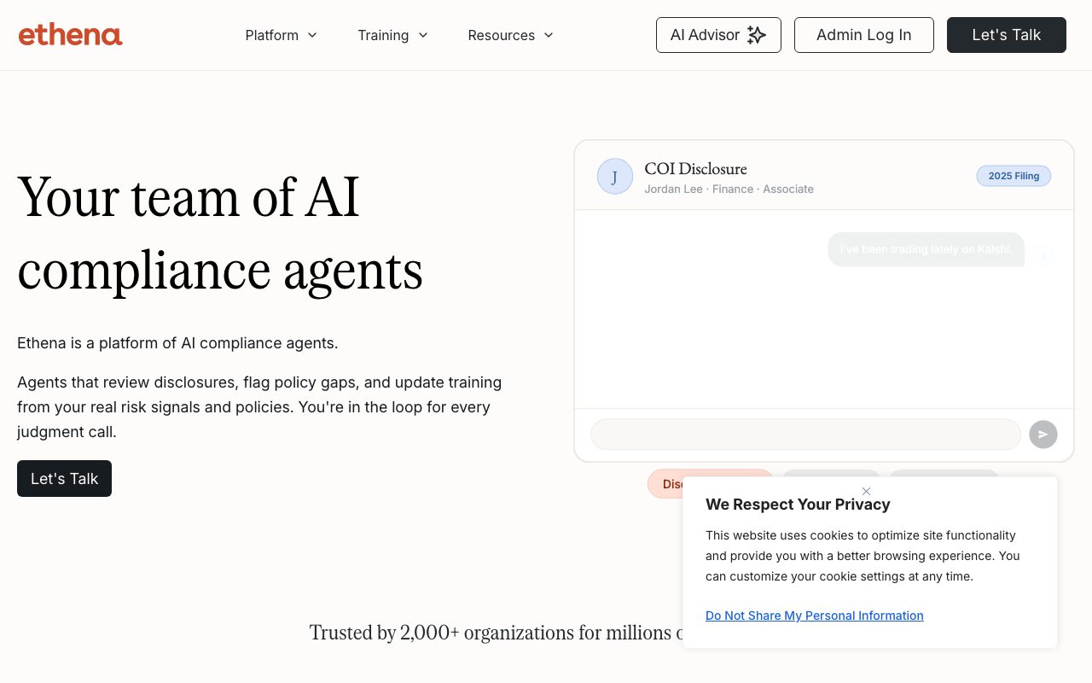The height and width of the screenshot is (683, 1092).
Task: Click Let's Talk in the header
Action: (x=1007, y=35)
